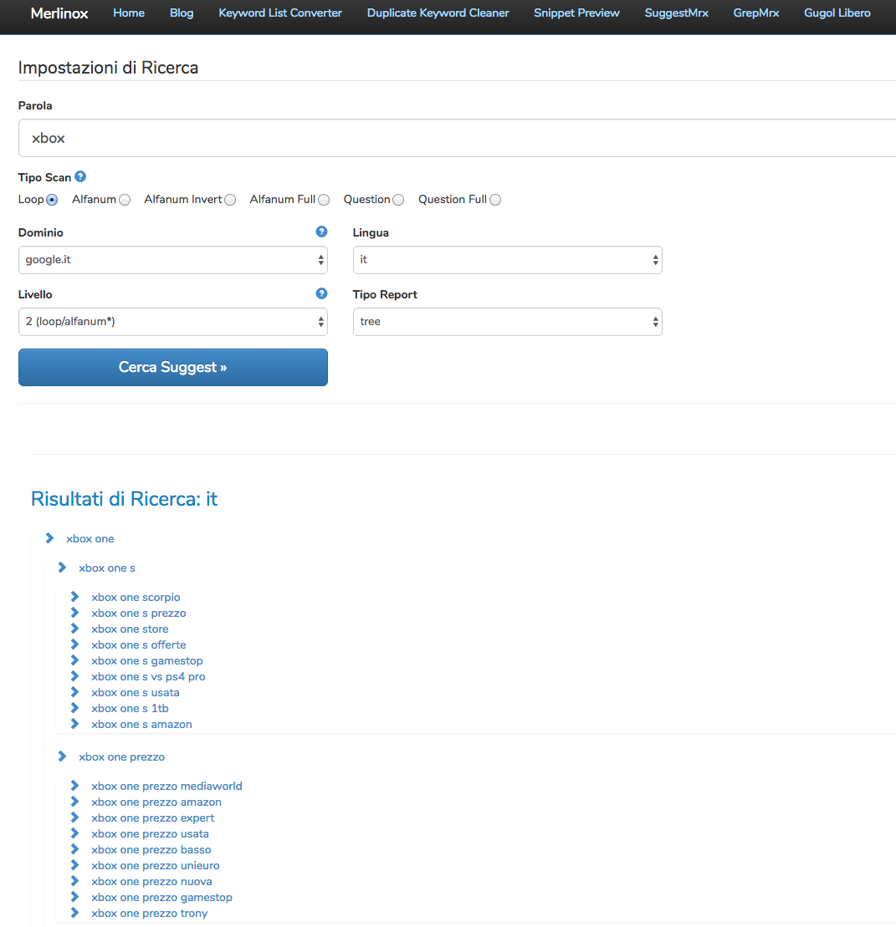The image size is (896, 927).
Task: Click the Cerca Suggest button
Action: [x=173, y=367]
